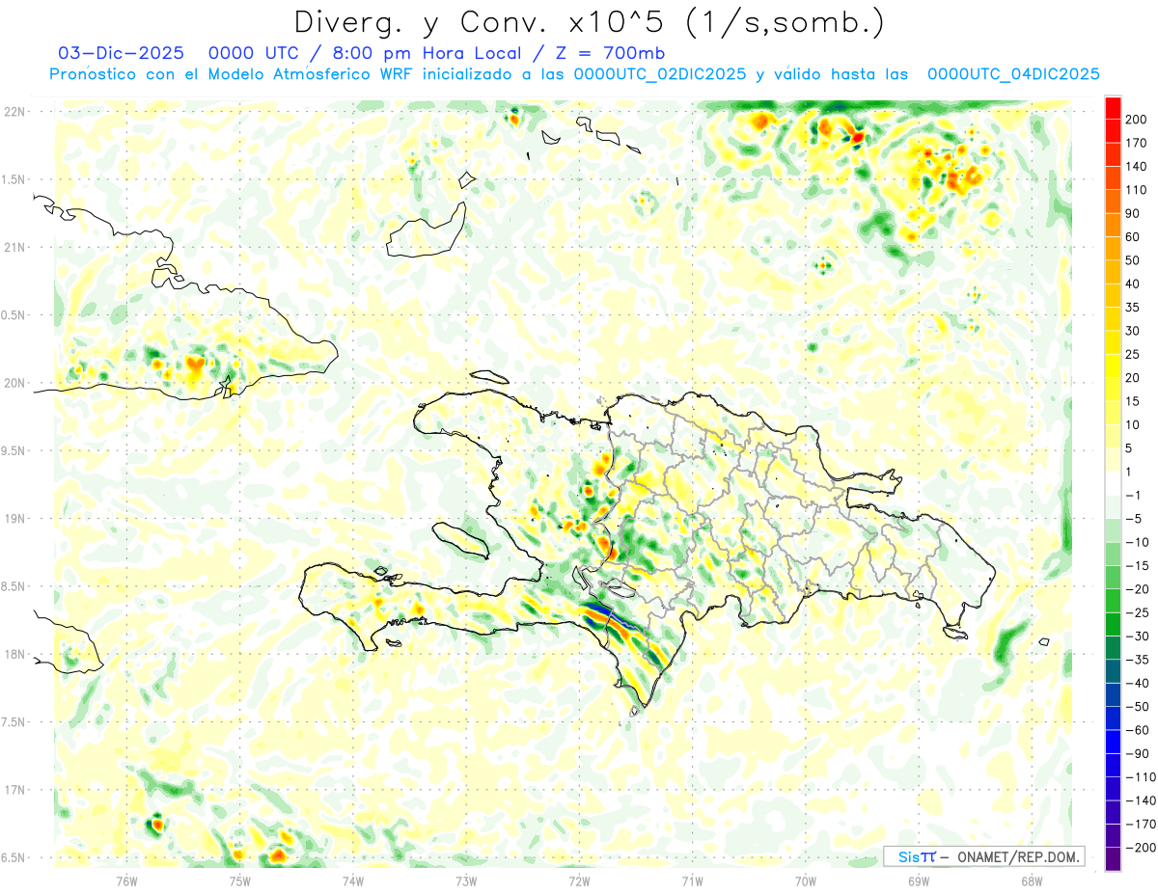Click the 71W longitude axis label
Viewport: 1158px width, 894px height.
pos(692,880)
